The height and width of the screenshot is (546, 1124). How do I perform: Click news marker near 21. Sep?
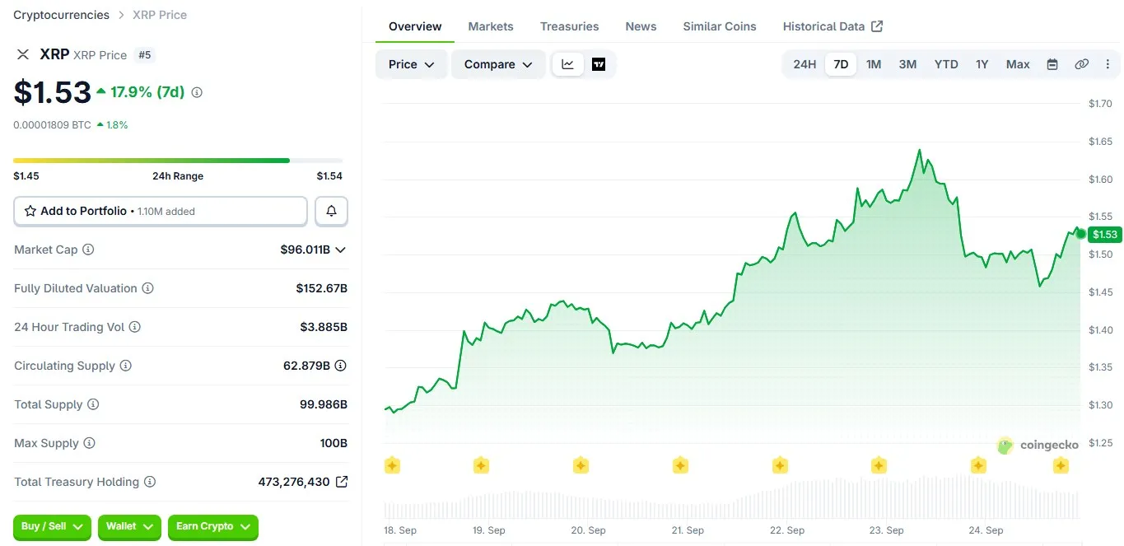[680, 465]
